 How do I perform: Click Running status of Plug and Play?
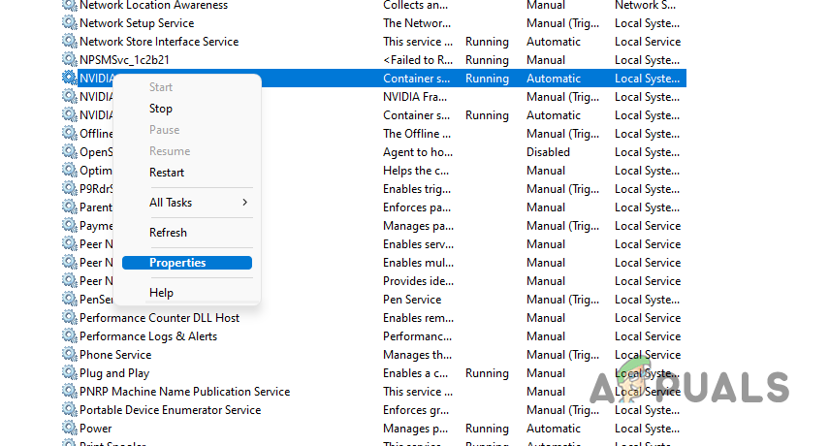coord(487,373)
